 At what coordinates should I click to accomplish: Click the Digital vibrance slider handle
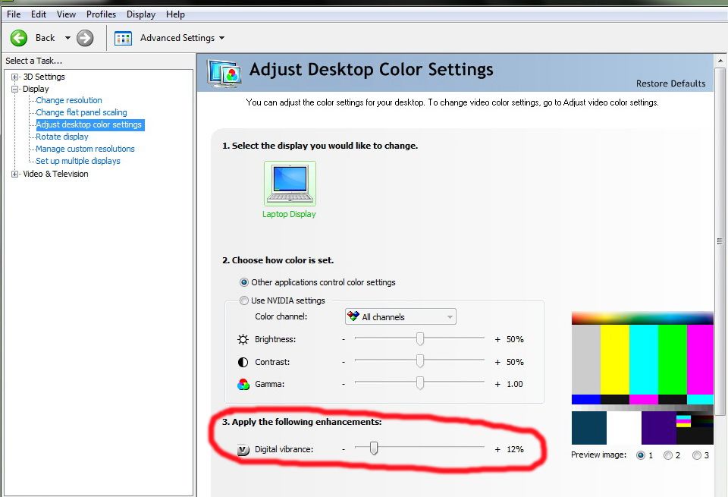[373, 449]
